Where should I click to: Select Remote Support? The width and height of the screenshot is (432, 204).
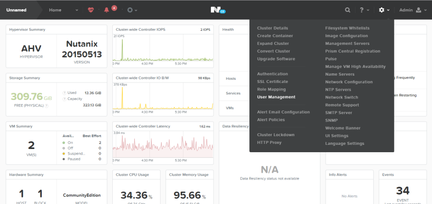pos(342,105)
